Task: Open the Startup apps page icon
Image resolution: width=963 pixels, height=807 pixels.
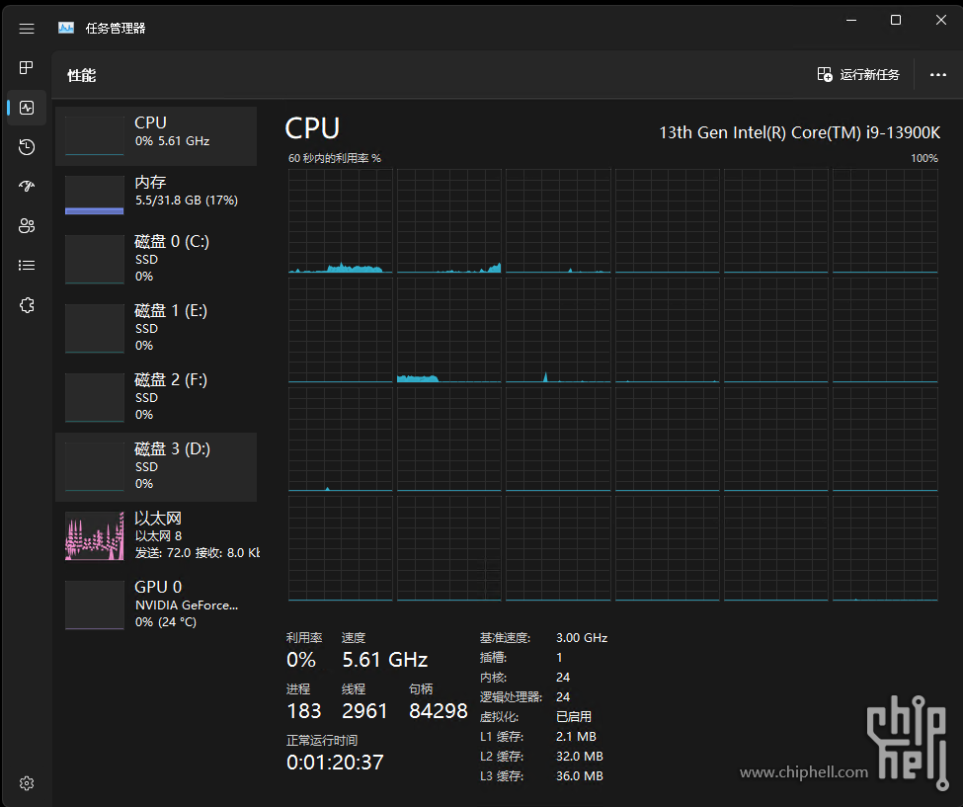Action: click(27, 186)
